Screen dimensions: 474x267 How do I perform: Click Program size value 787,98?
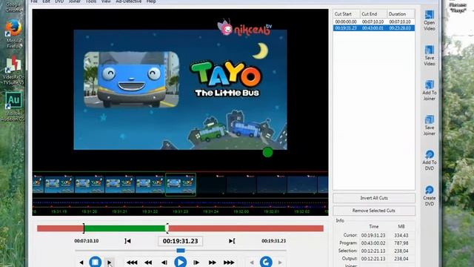tap(401, 243)
